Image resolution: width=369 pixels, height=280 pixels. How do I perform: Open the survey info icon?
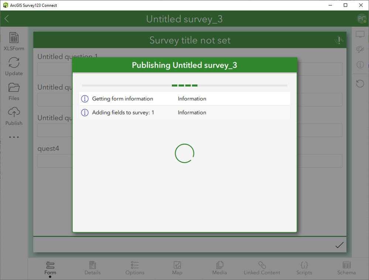[x=360, y=65]
